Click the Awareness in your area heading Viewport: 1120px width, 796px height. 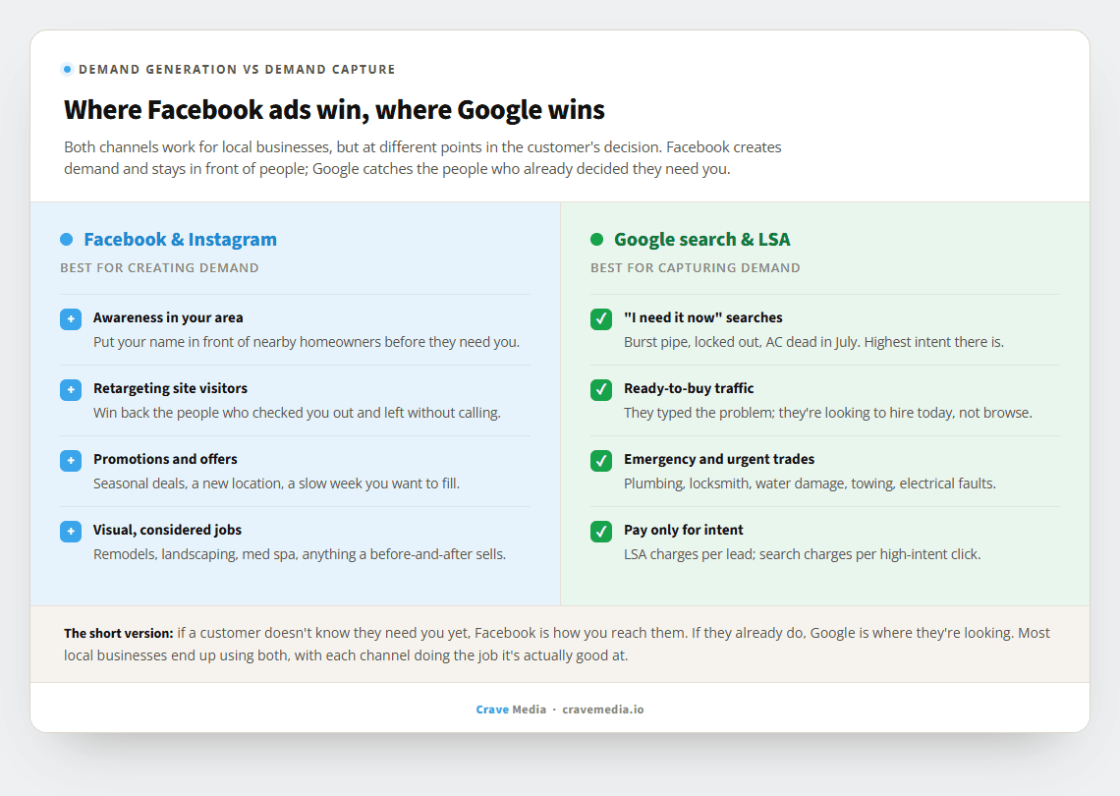(168, 318)
